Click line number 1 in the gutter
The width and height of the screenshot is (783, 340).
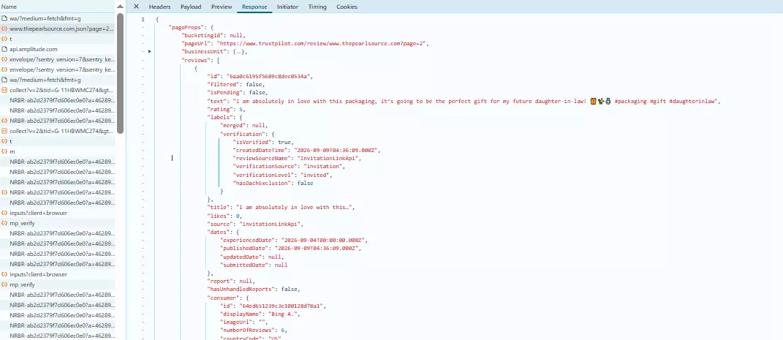coord(143,20)
